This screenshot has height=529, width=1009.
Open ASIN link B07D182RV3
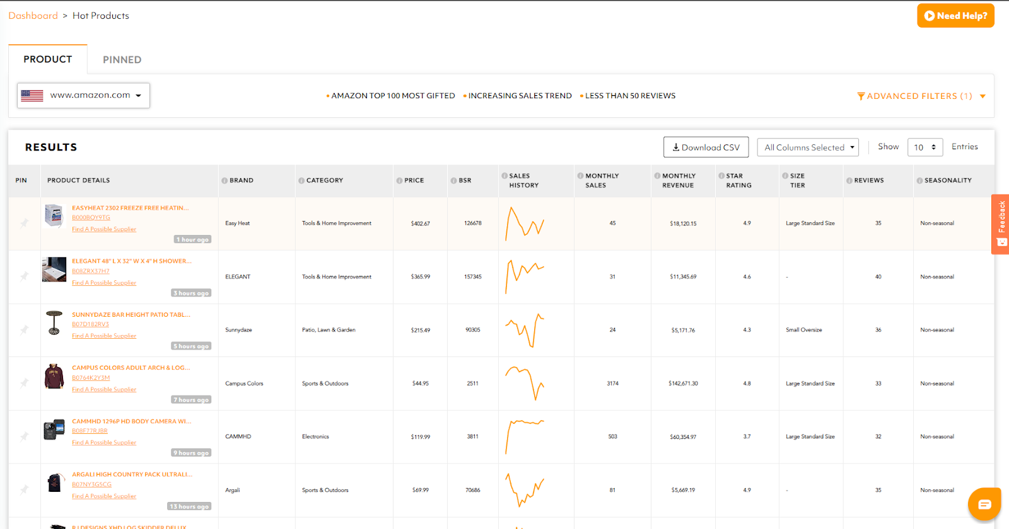90,324
